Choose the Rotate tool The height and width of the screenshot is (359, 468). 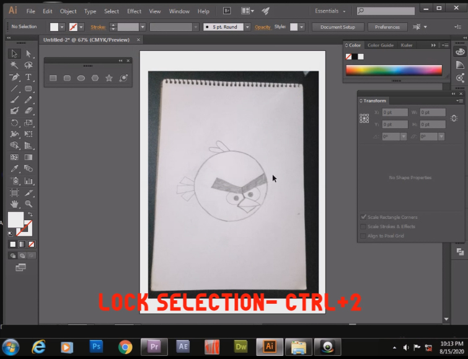pos(14,123)
